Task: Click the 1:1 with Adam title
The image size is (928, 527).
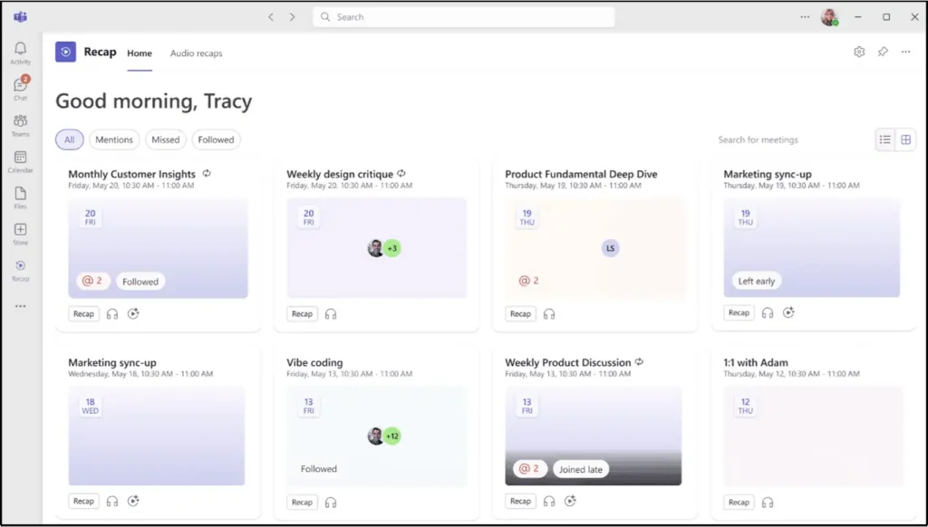Action: point(756,362)
